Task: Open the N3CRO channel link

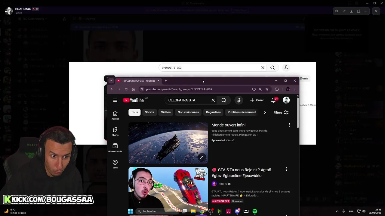Action: click(223, 184)
